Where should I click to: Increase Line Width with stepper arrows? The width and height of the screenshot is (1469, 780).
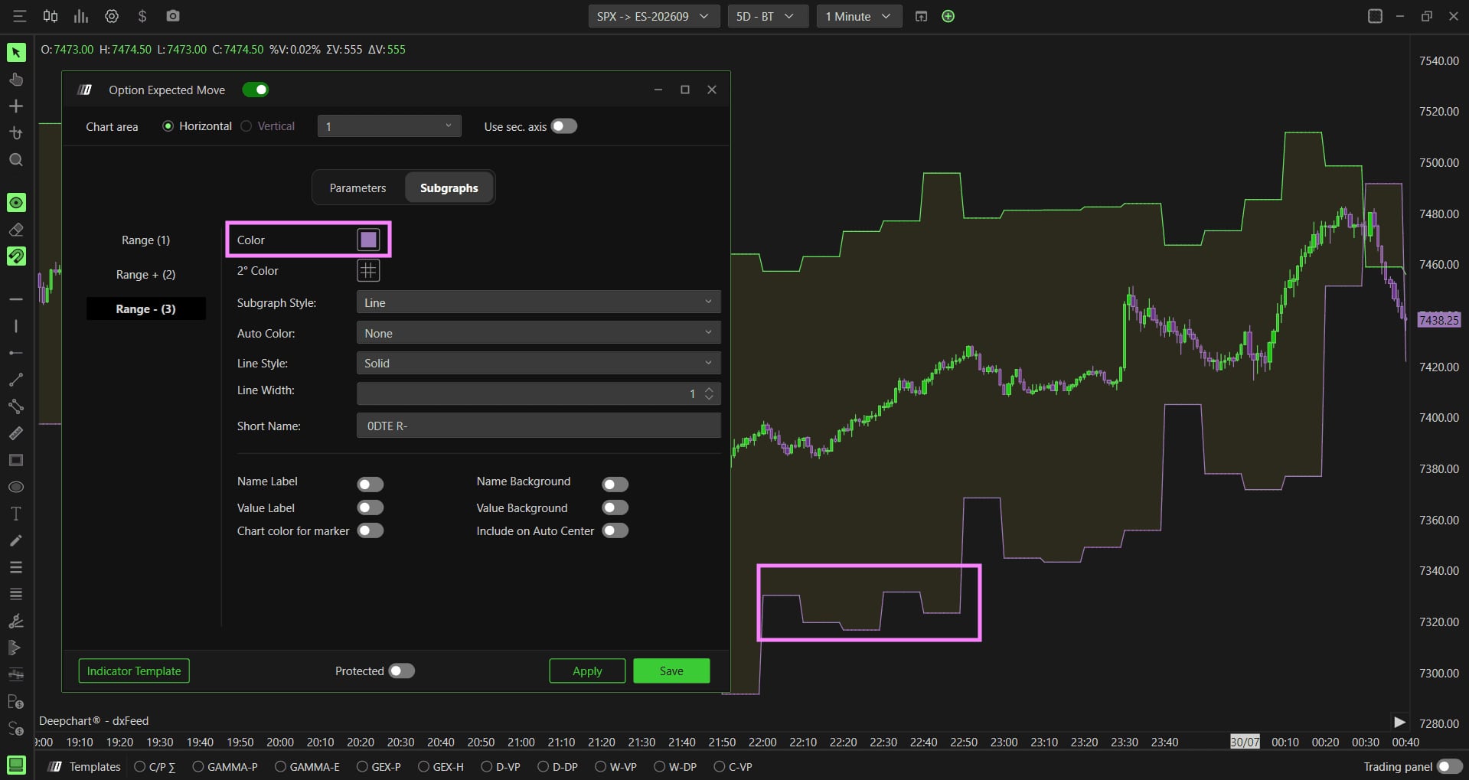[709, 389]
